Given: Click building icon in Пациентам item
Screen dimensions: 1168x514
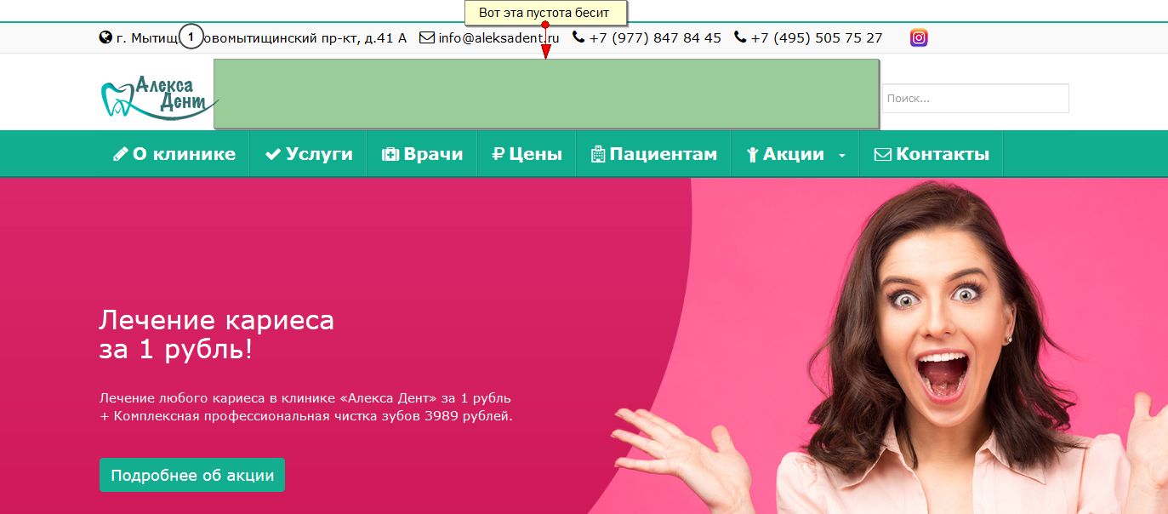Looking at the screenshot, I should (x=597, y=155).
